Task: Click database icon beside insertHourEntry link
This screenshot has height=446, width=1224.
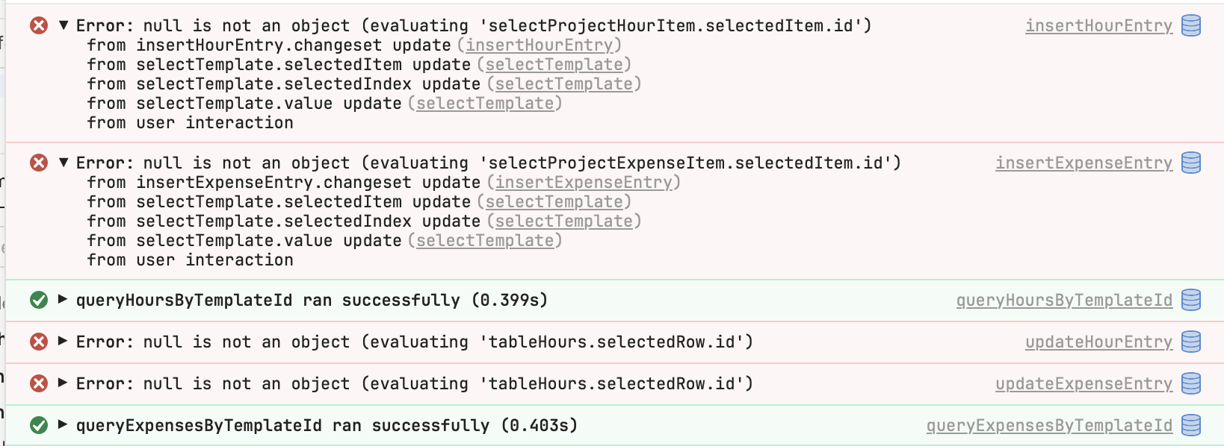Action: [1191, 25]
